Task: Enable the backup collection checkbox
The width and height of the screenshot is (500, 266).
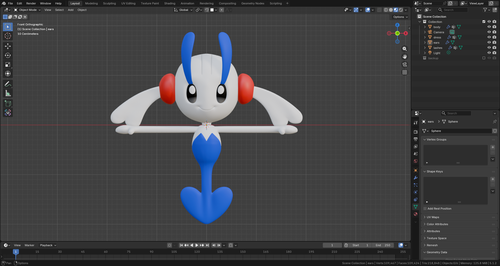Action: 484,58
